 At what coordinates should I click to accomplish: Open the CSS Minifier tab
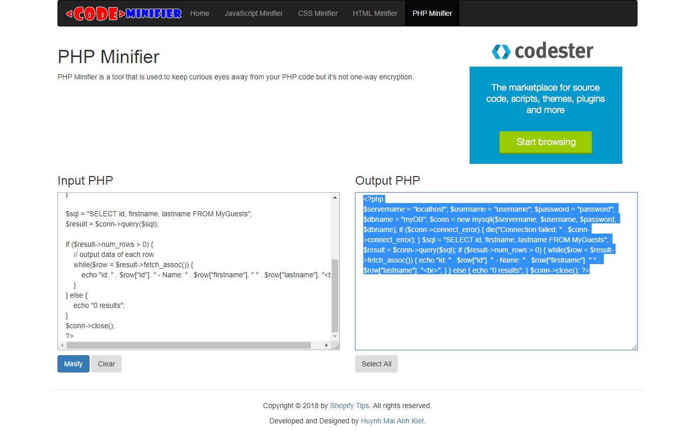pos(317,13)
